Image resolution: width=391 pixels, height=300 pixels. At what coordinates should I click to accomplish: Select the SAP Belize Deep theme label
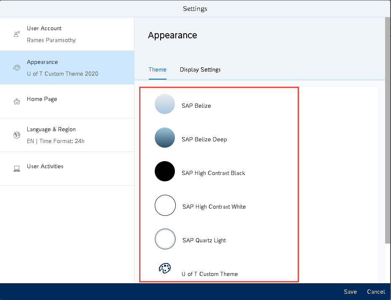204,140
